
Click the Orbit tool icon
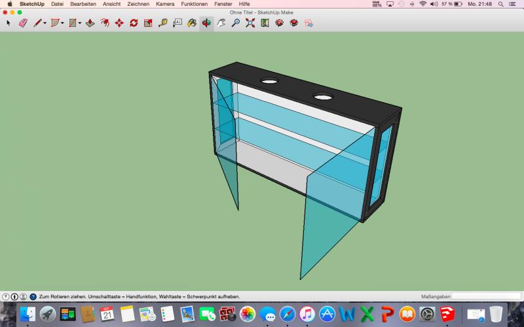pyautogui.click(x=206, y=23)
